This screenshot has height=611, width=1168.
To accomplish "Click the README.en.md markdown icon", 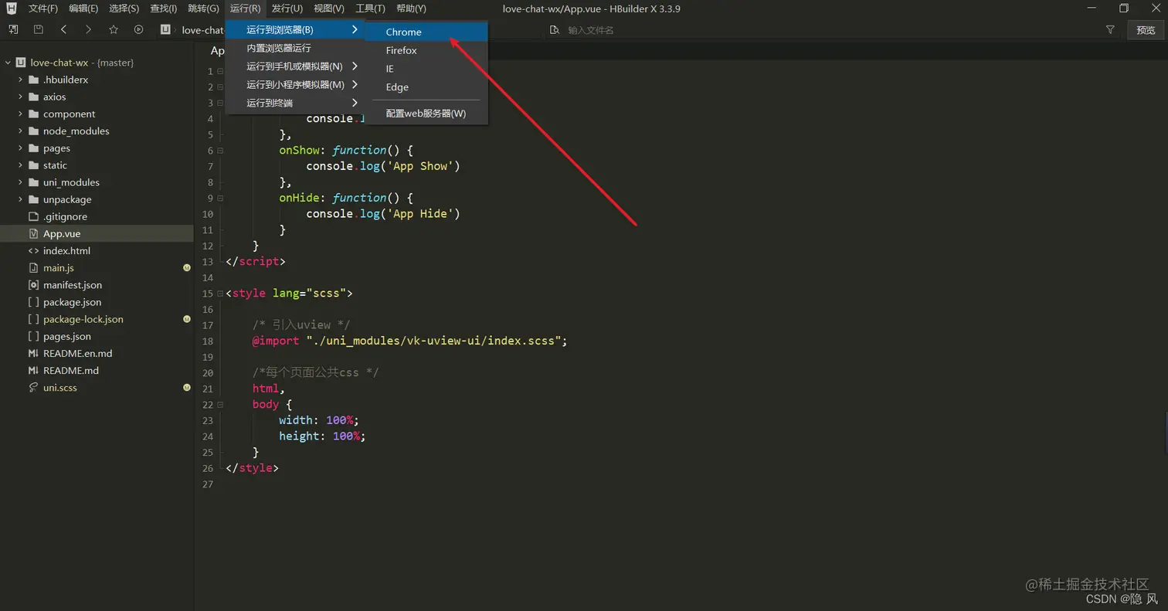I will (x=33, y=353).
